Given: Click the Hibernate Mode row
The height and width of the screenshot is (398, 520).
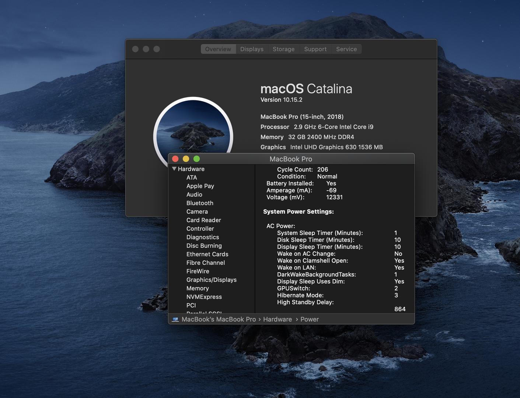Looking at the screenshot, I should [338, 296].
